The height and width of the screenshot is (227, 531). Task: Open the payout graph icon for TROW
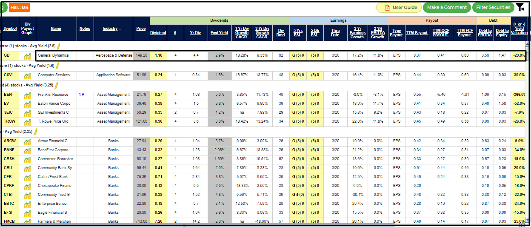click(x=28, y=122)
